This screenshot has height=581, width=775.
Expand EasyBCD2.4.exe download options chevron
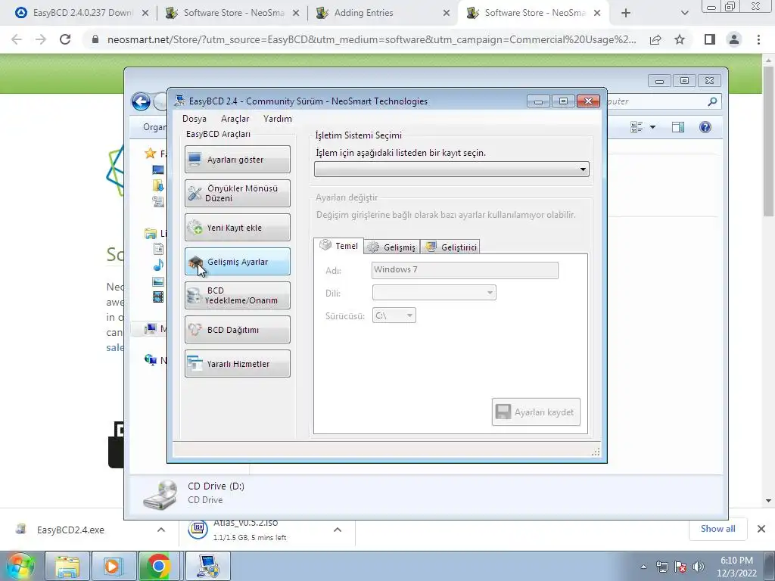(160, 530)
